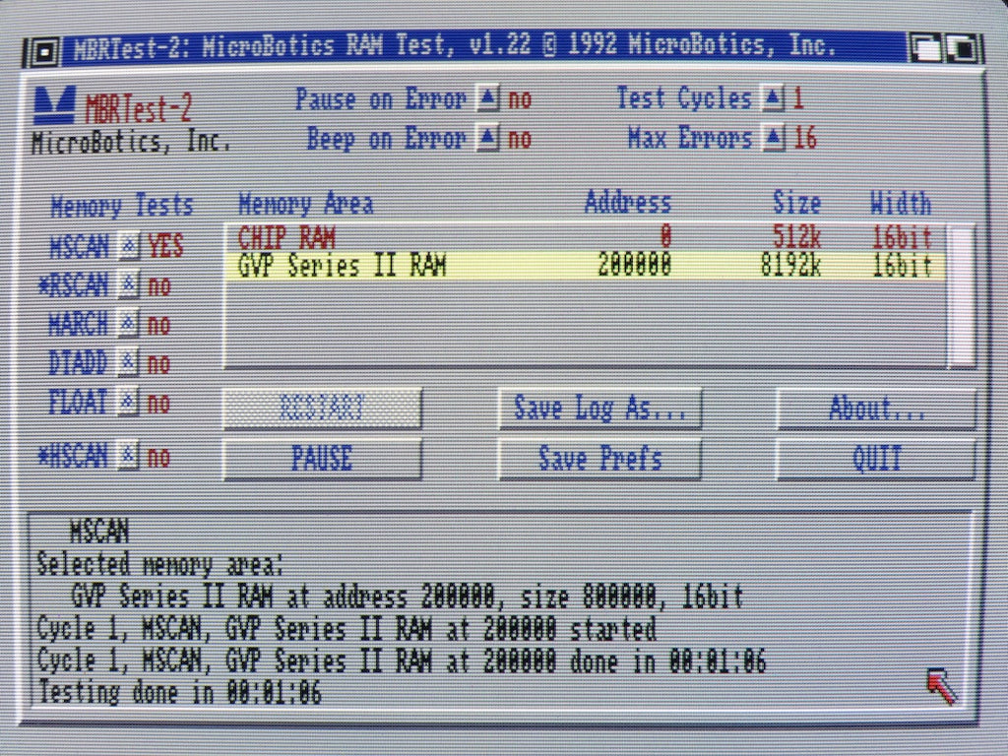Screen dimensions: 1008x756
Task: Click the window depth gadget
Action: point(963,47)
